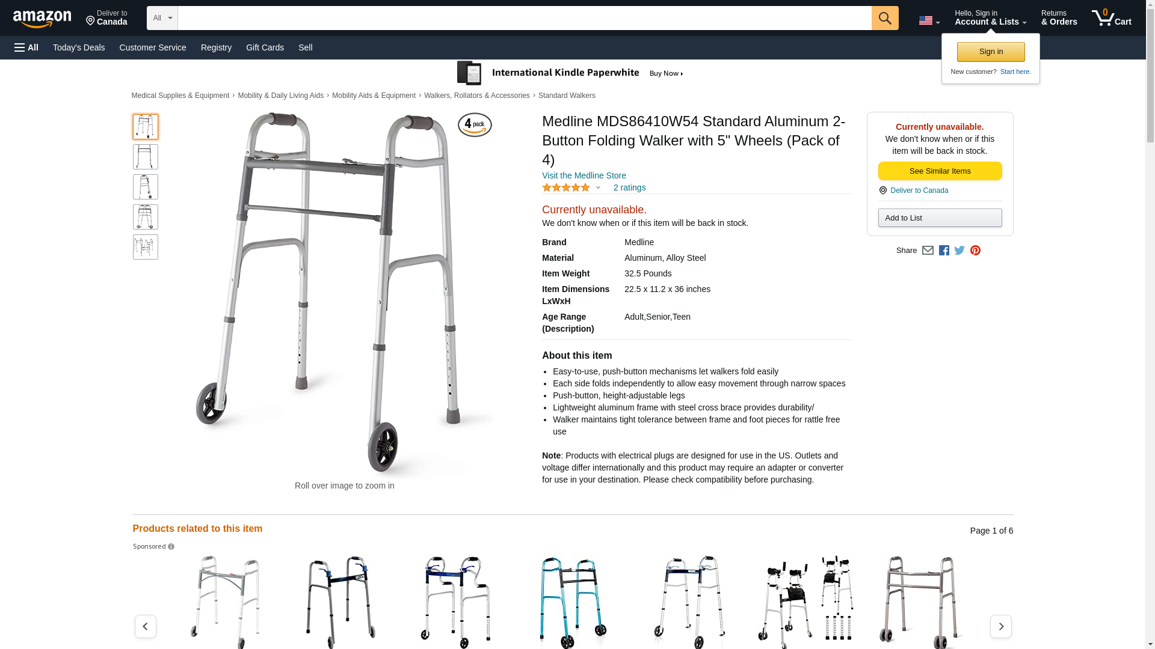Click the yellow Sign in button
Viewport: 1155px width, 649px height.
point(990,52)
